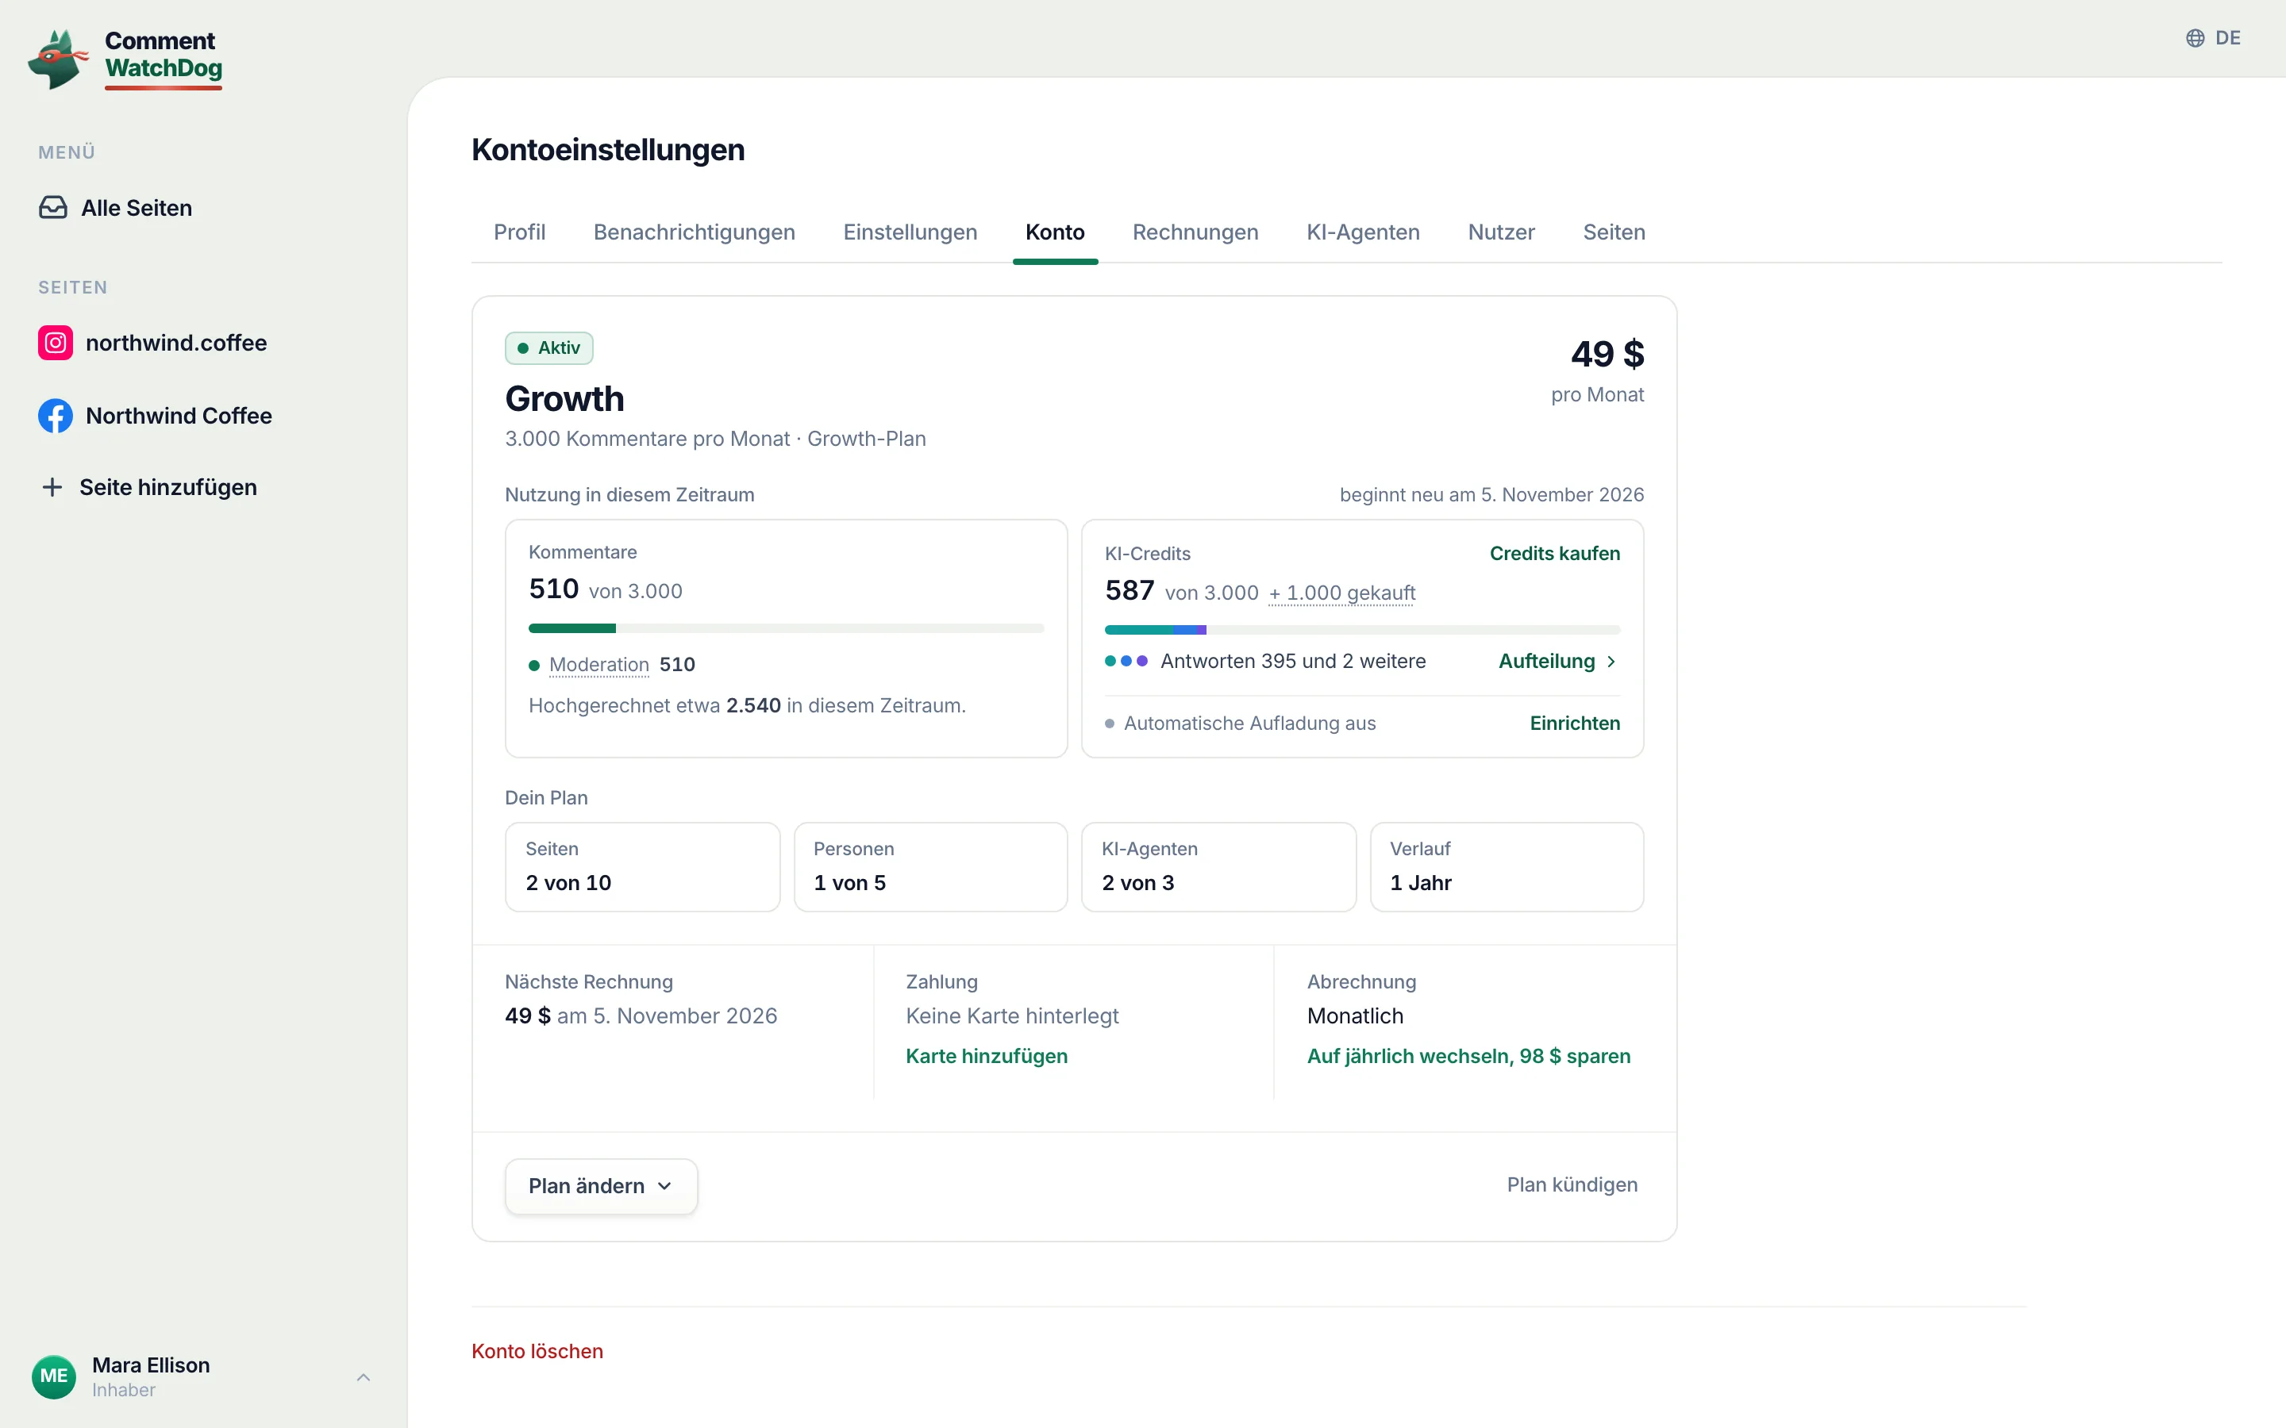Click the plus icon for Seite hinzufügen

click(x=52, y=487)
